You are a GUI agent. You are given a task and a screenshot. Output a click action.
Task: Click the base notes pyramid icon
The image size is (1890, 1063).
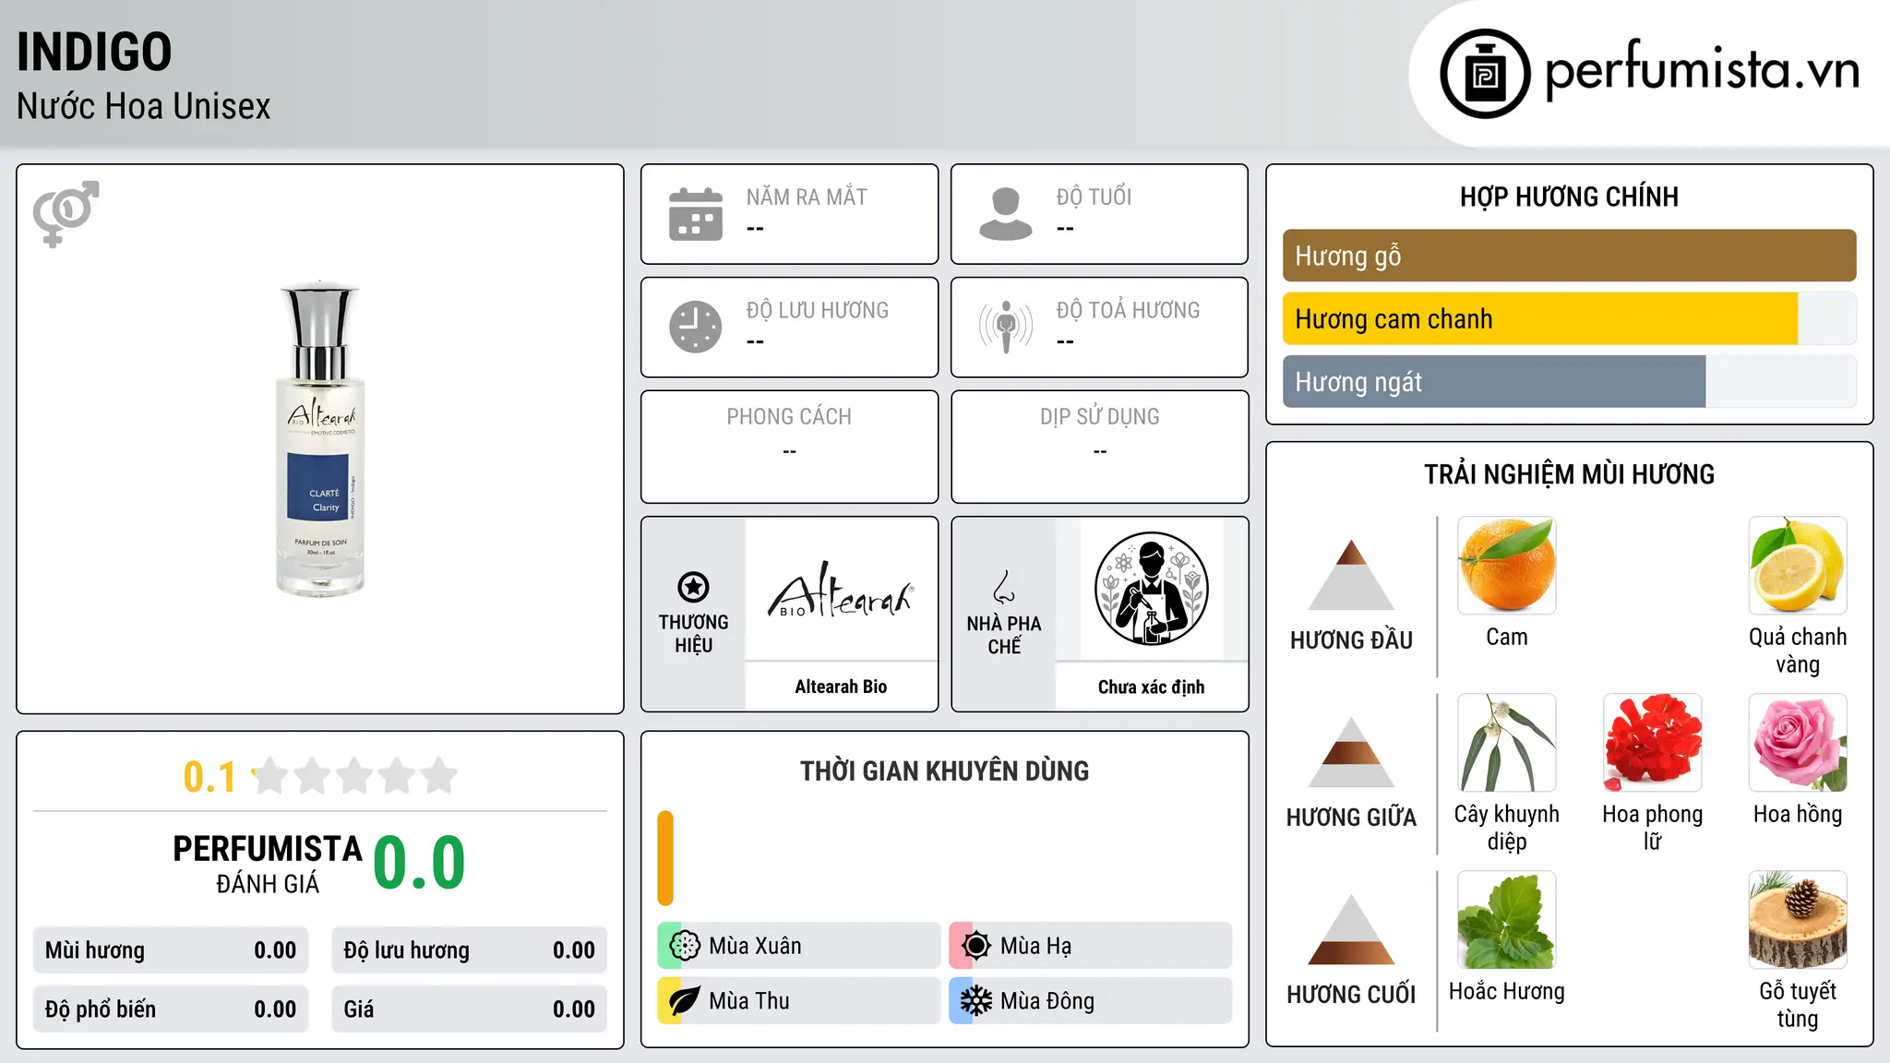point(1351,929)
